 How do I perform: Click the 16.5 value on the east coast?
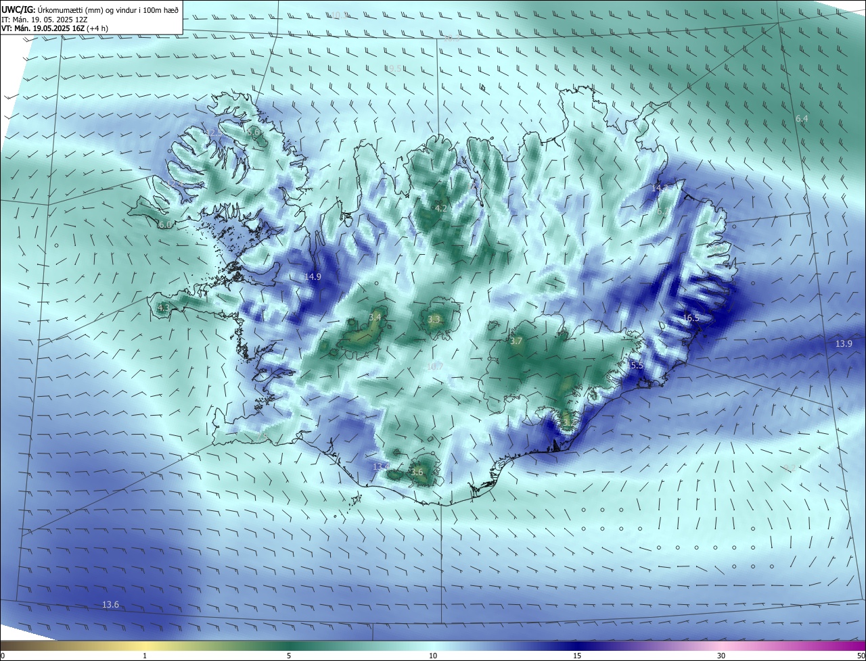point(691,318)
